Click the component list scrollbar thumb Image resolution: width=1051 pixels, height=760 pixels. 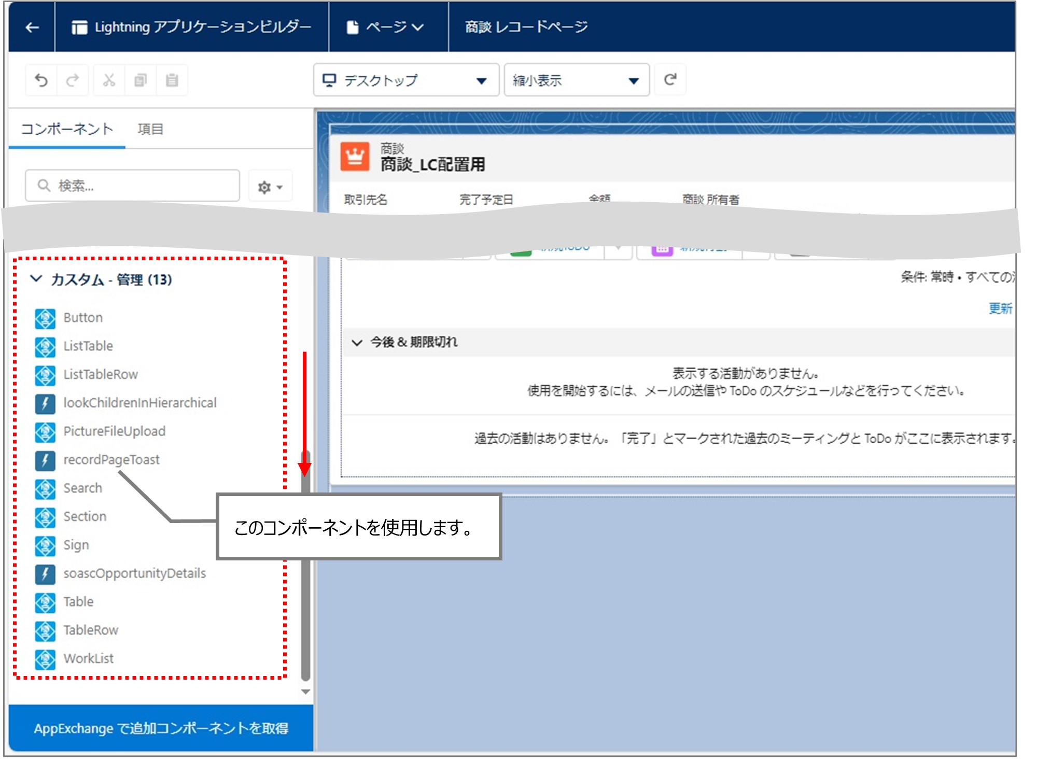click(x=306, y=565)
